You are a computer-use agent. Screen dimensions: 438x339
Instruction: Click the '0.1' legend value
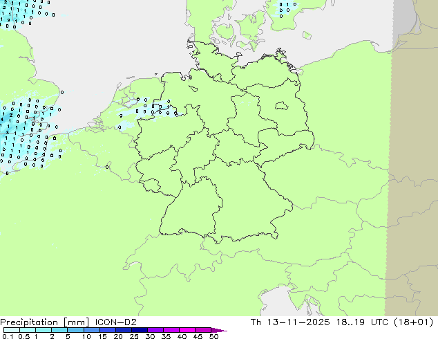(x=8, y=336)
